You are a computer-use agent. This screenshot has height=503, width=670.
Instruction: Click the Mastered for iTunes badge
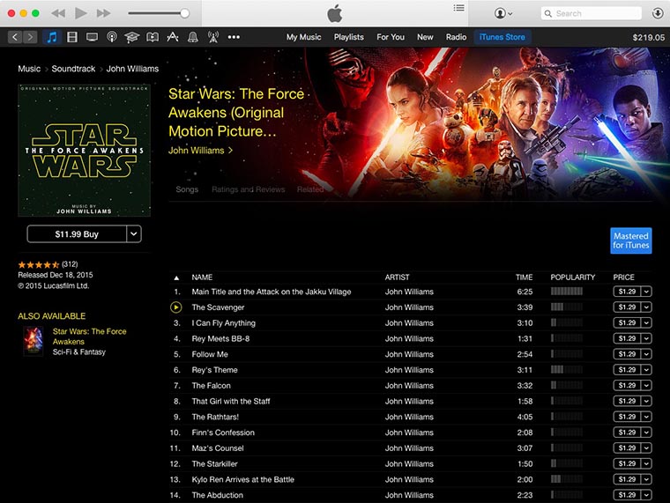631,240
